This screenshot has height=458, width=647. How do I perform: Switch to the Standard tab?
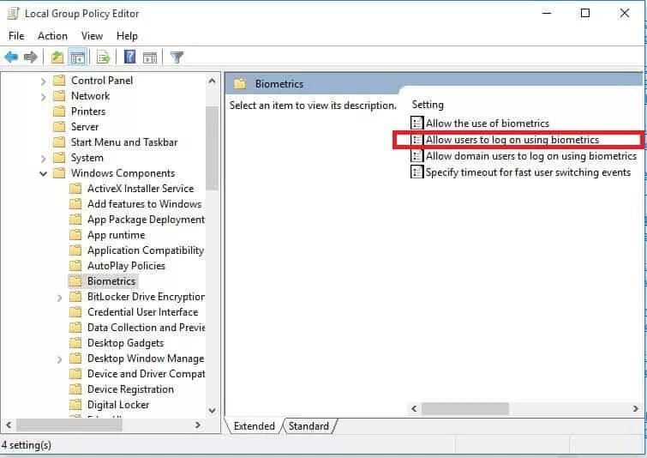point(309,425)
